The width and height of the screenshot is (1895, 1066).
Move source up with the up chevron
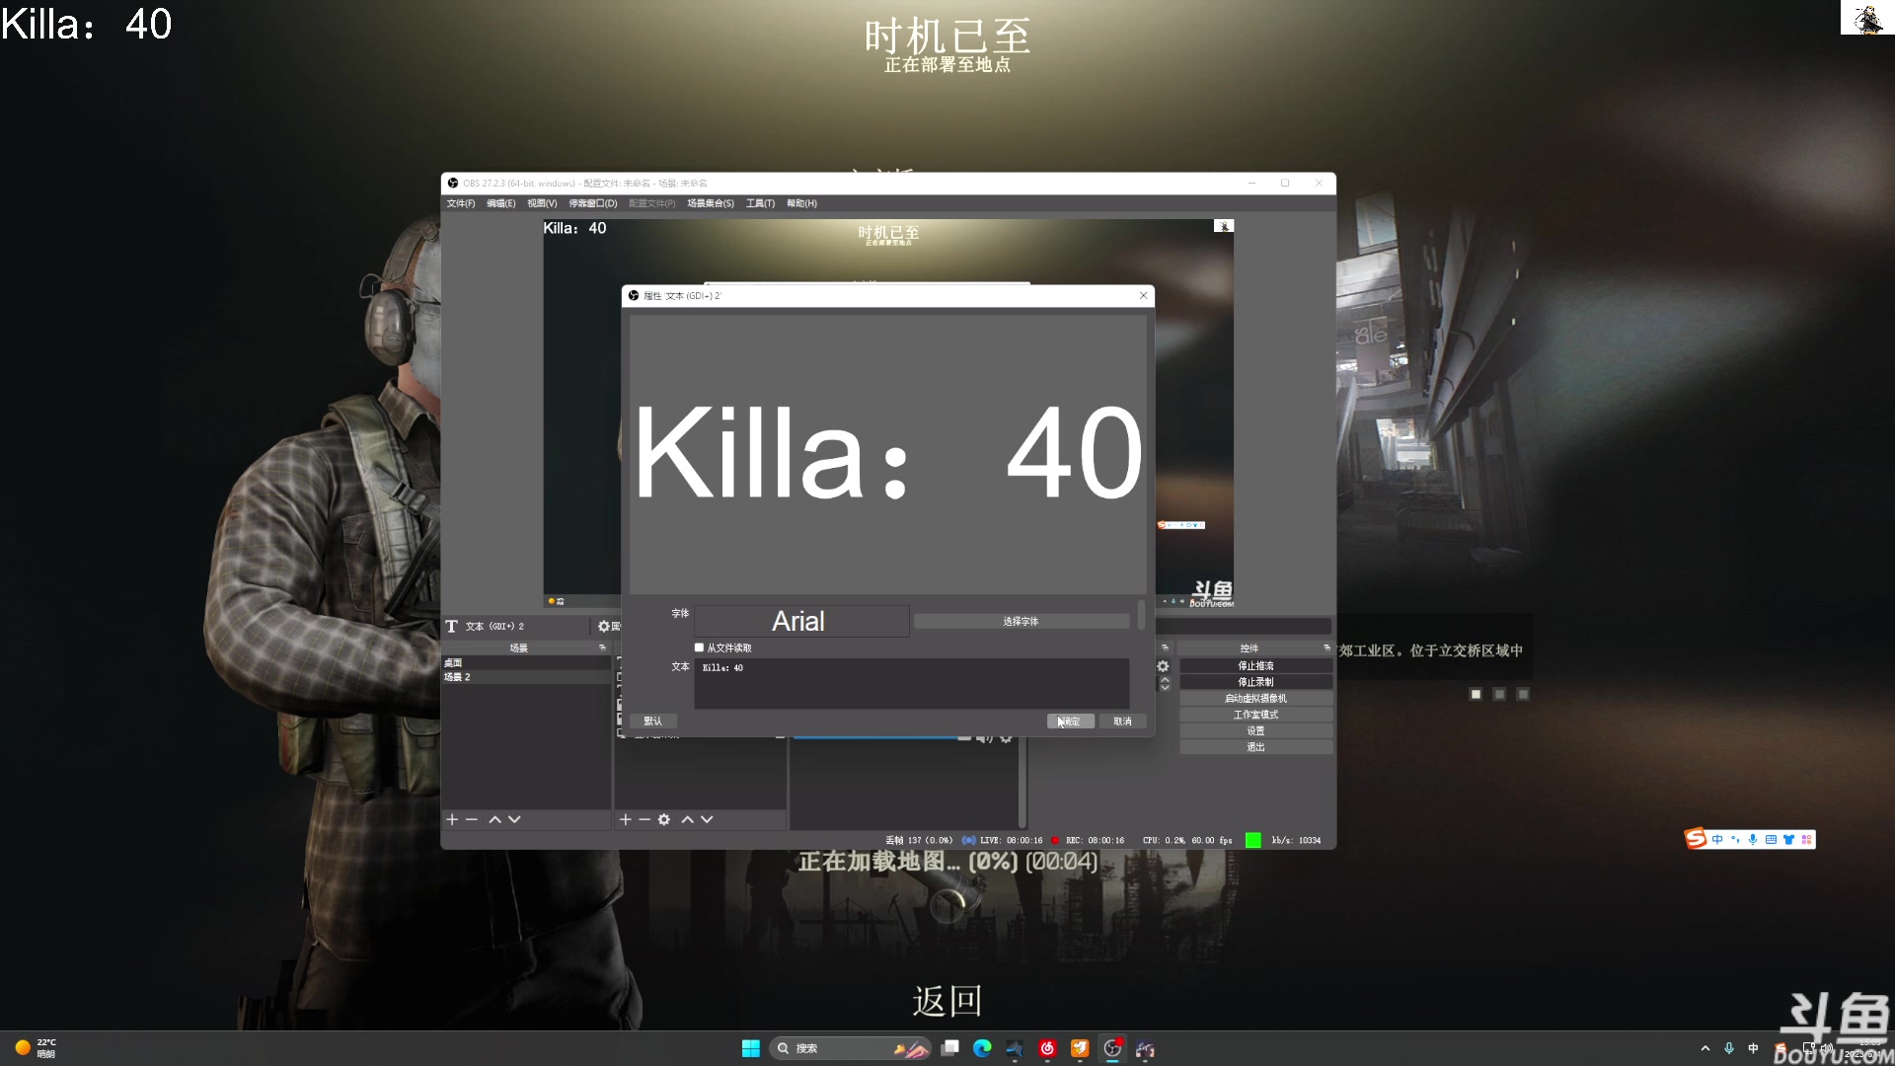click(687, 819)
